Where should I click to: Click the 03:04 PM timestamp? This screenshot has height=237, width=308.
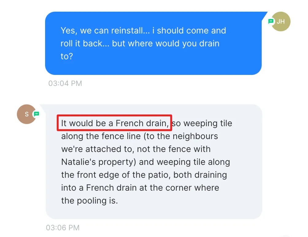click(x=65, y=83)
